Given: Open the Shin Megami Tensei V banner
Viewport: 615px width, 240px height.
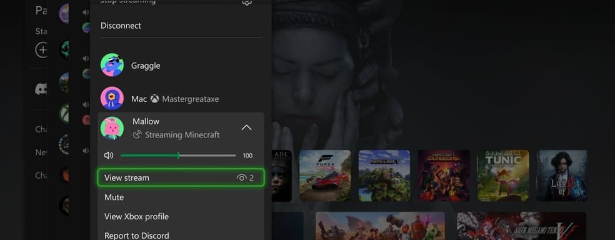Looking at the screenshot, I should tap(521, 226).
